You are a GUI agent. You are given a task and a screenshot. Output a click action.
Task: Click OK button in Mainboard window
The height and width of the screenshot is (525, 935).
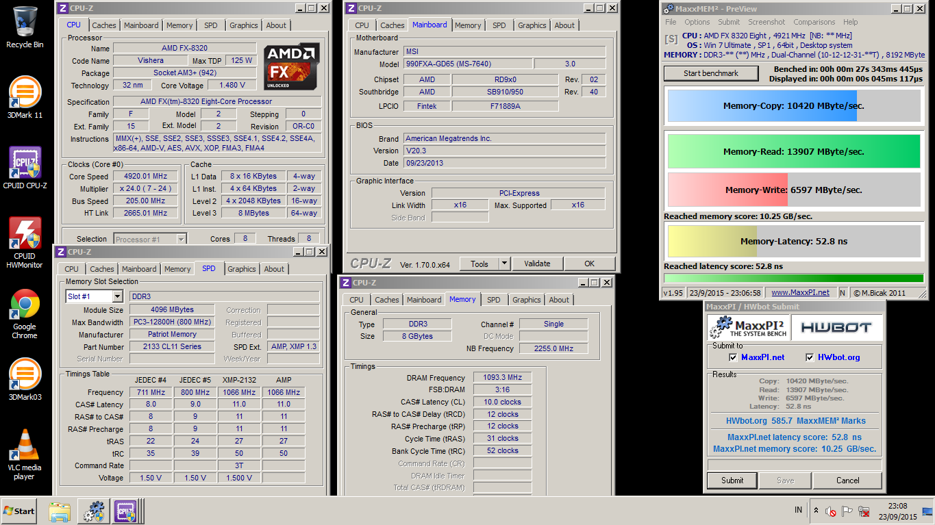[589, 264]
